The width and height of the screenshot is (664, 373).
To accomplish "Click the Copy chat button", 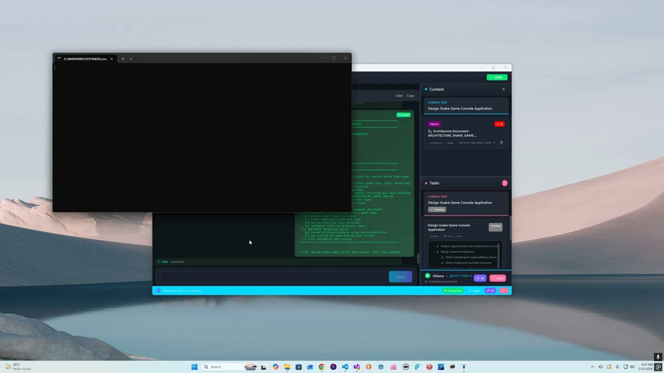I will 410,95.
